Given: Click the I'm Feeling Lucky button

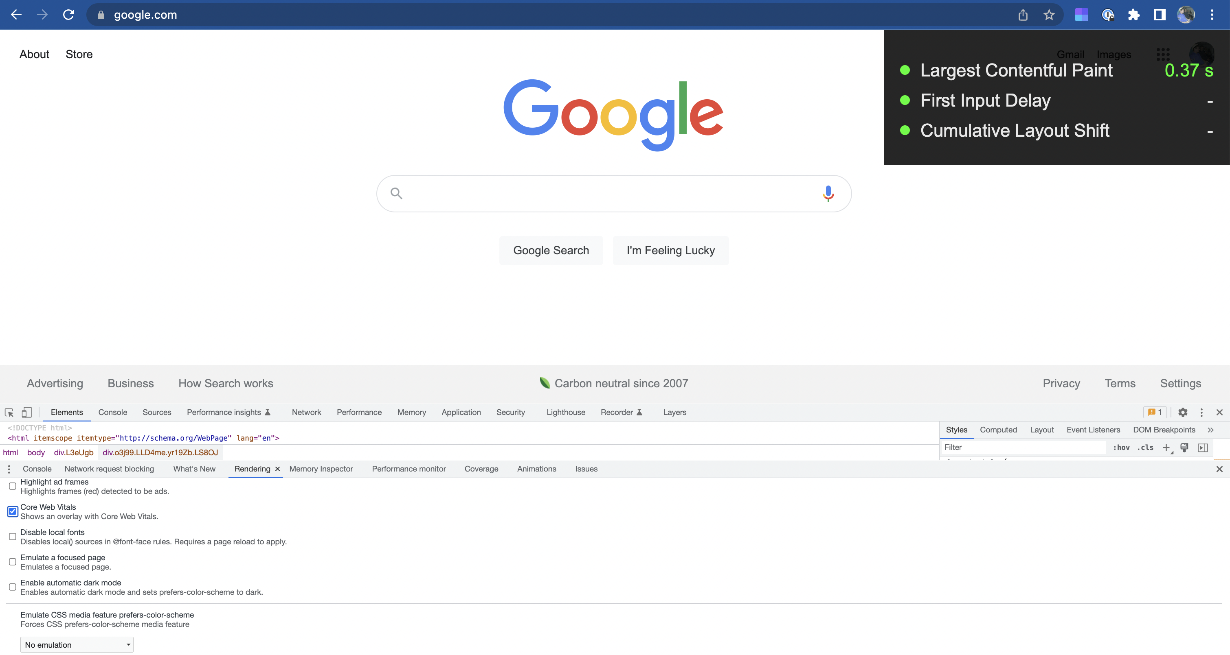Looking at the screenshot, I should (x=670, y=251).
